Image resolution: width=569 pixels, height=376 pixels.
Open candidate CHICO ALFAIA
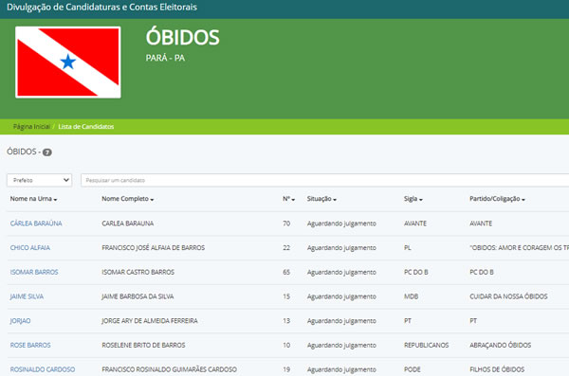coord(30,247)
